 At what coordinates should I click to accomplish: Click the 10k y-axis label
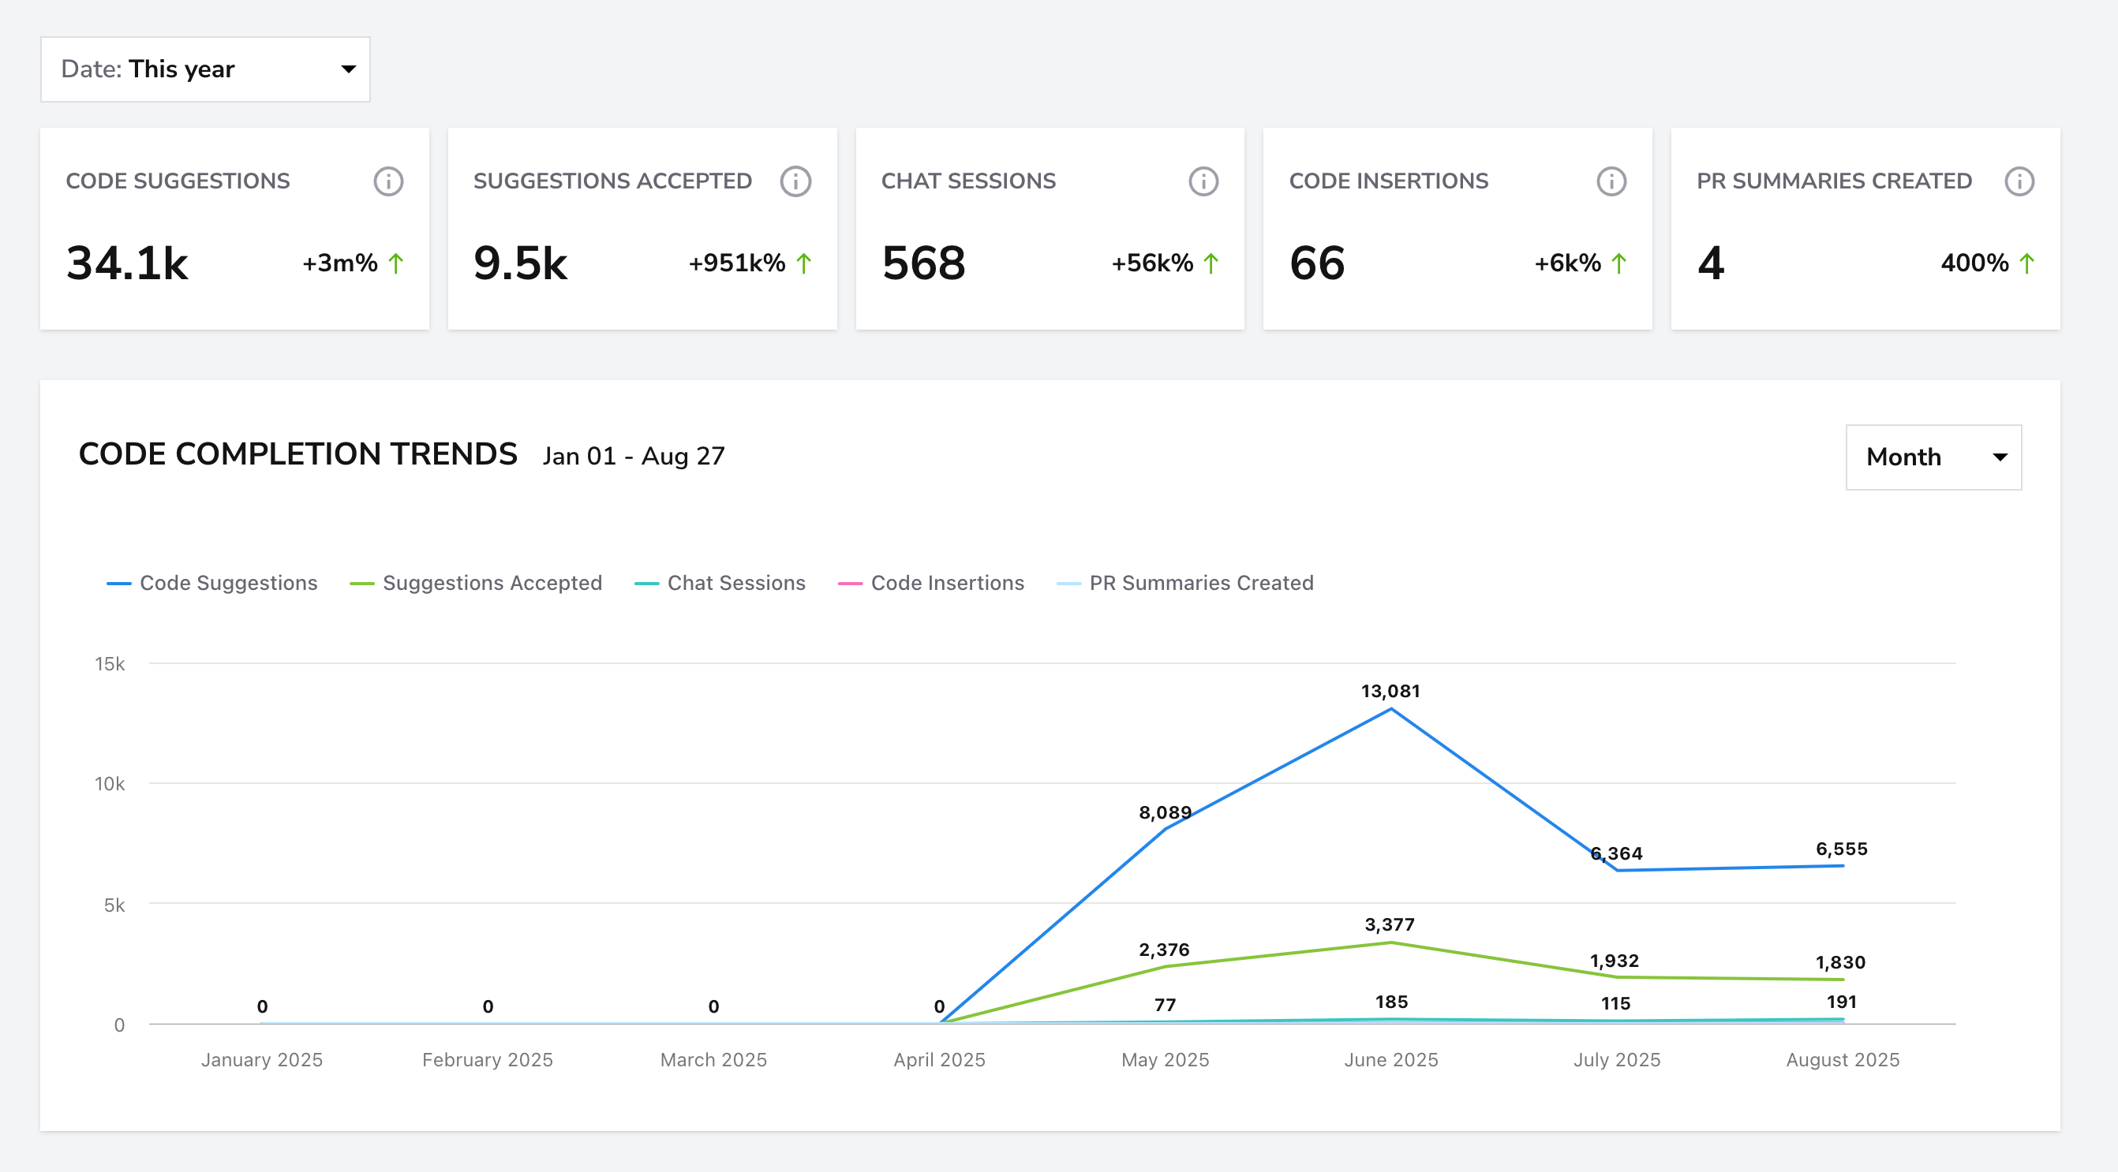coord(110,784)
